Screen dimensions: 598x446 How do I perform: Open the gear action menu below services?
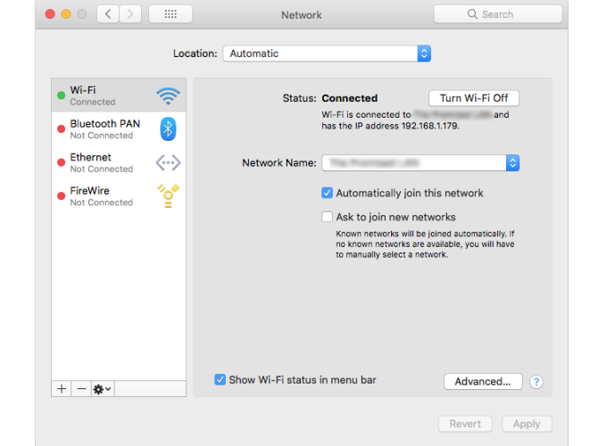[x=103, y=389]
